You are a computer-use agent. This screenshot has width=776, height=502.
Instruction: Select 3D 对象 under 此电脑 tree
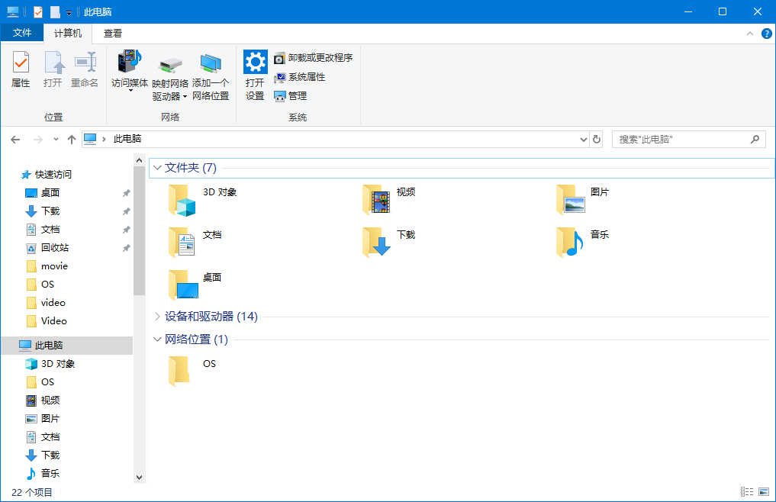(x=57, y=363)
